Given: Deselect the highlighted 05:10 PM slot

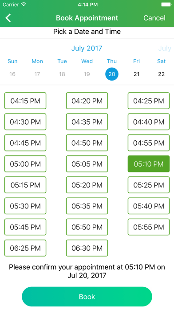Looking at the screenshot, I should 149,164.
